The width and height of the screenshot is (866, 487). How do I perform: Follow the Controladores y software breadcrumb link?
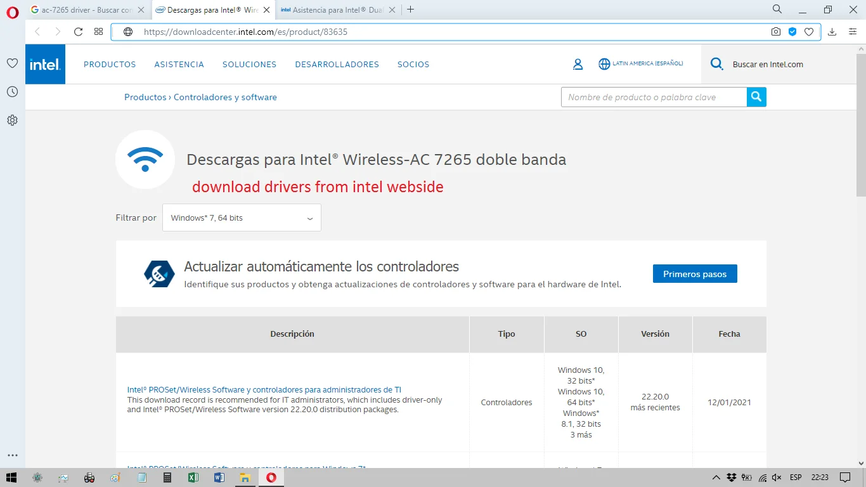coord(225,97)
